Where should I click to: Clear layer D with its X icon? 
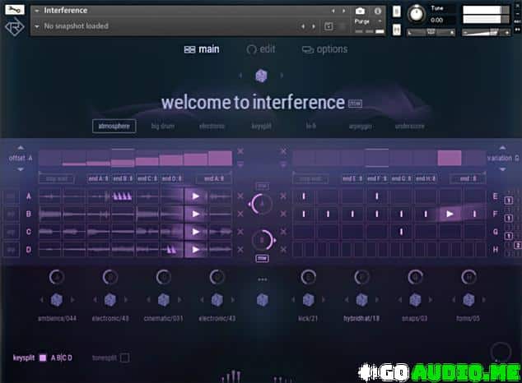coord(240,249)
